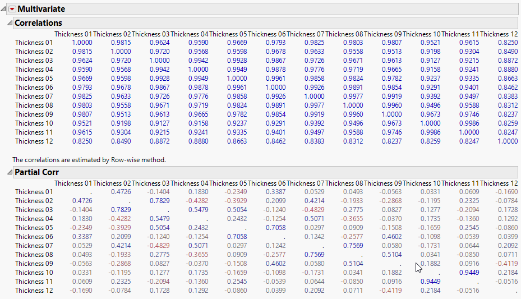Image resolution: width=521 pixels, height=299 pixels.
Task: Click 0.4726 in Partial Corr row Thickness 01
Action: pyautogui.click(x=121, y=192)
